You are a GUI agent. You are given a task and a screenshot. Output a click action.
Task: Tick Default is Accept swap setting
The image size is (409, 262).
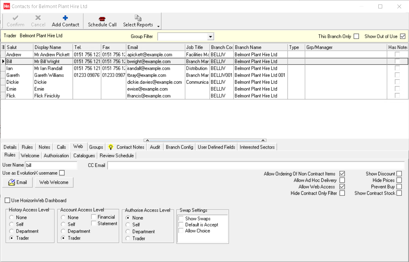click(181, 225)
